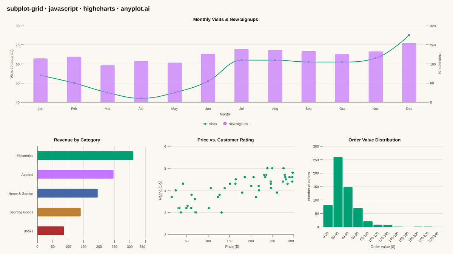Click the Jan month label
The image size is (453, 254).
(40, 109)
